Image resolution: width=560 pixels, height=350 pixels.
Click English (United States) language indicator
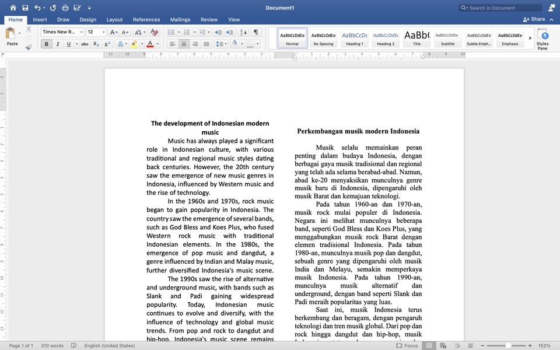click(x=110, y=345)
